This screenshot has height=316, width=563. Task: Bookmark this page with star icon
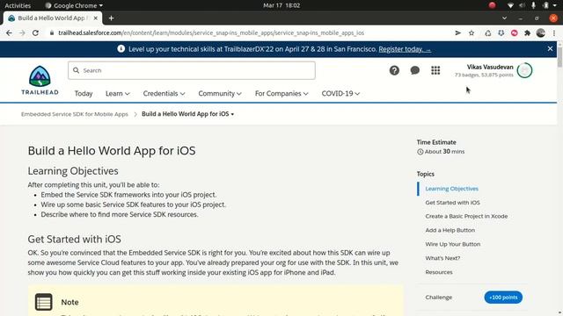[472, 33]
